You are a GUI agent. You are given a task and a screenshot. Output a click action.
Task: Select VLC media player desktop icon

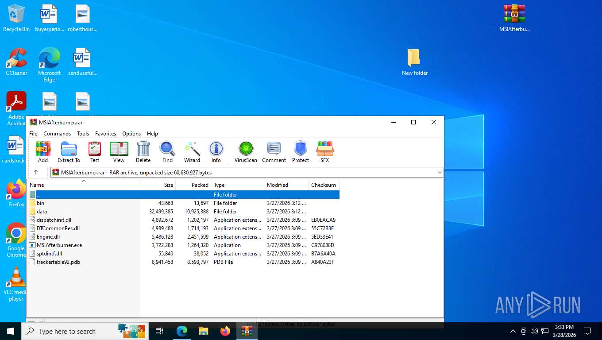coord(16,284)
